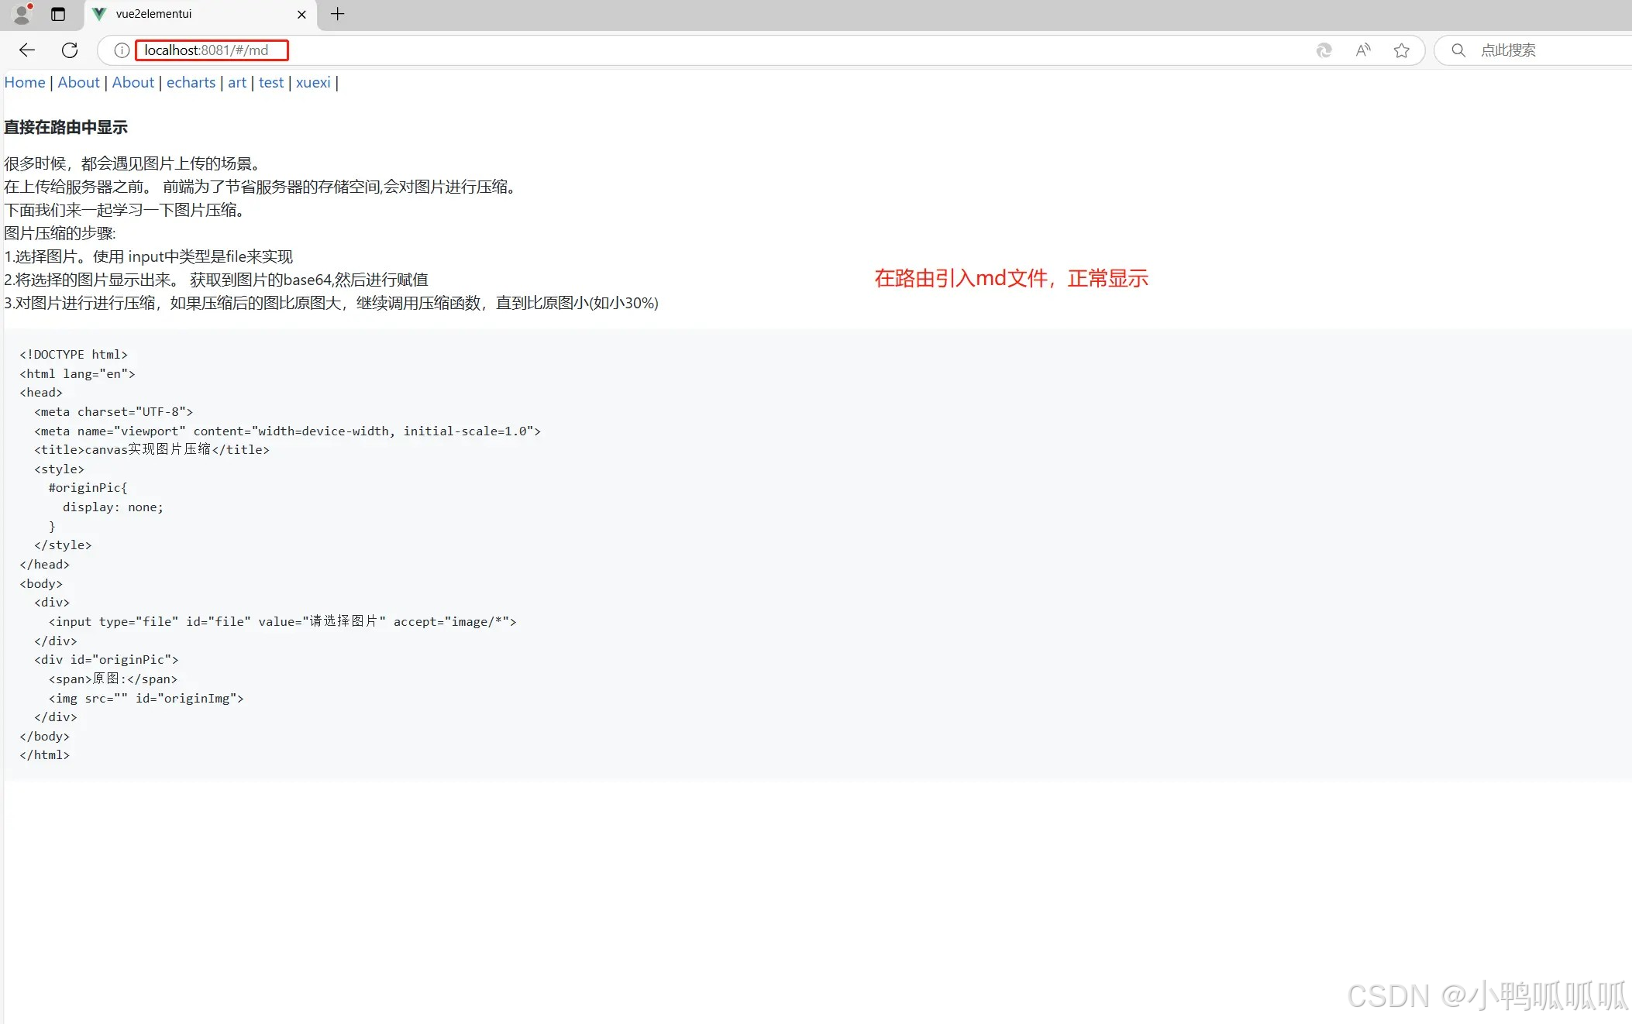Image resolution: width=1632 pixels, height=1024 pixels.
Task: Open a new tab with the plus button
Action: [336, 14]
